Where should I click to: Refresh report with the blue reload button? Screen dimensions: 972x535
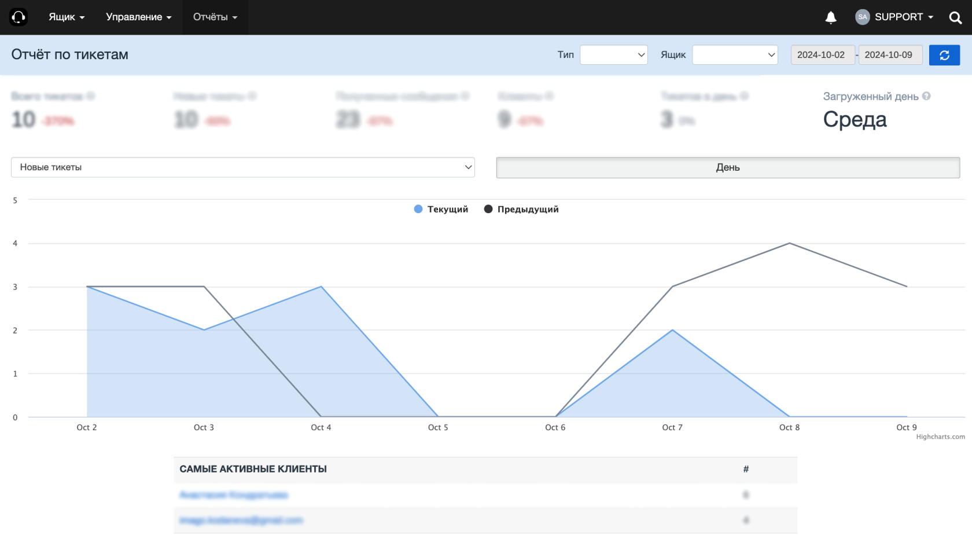(x=944, y=55)
